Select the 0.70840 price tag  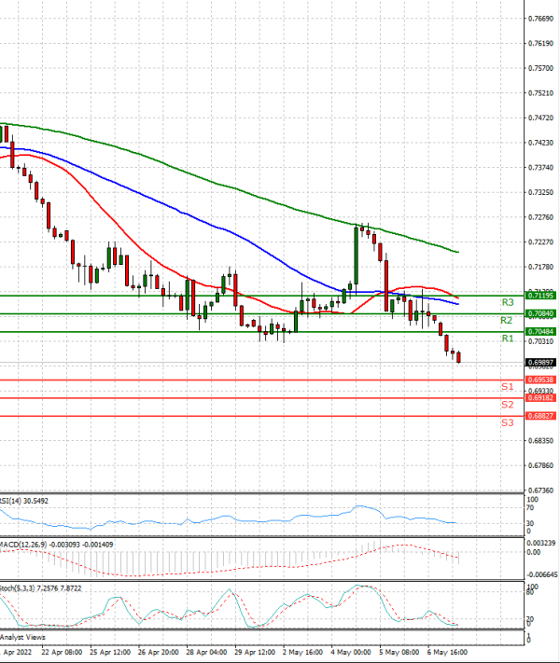(x=540, y=313)
